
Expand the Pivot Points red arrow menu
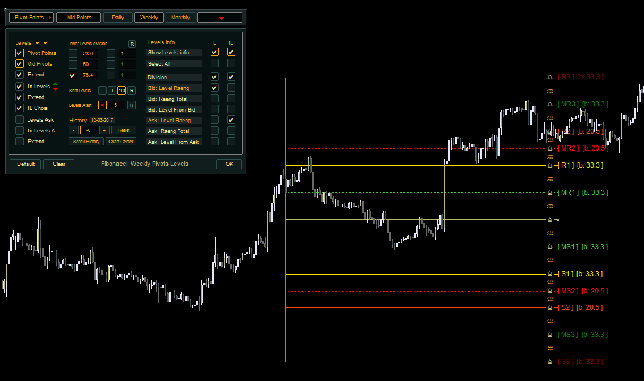[x=50, y=18]
